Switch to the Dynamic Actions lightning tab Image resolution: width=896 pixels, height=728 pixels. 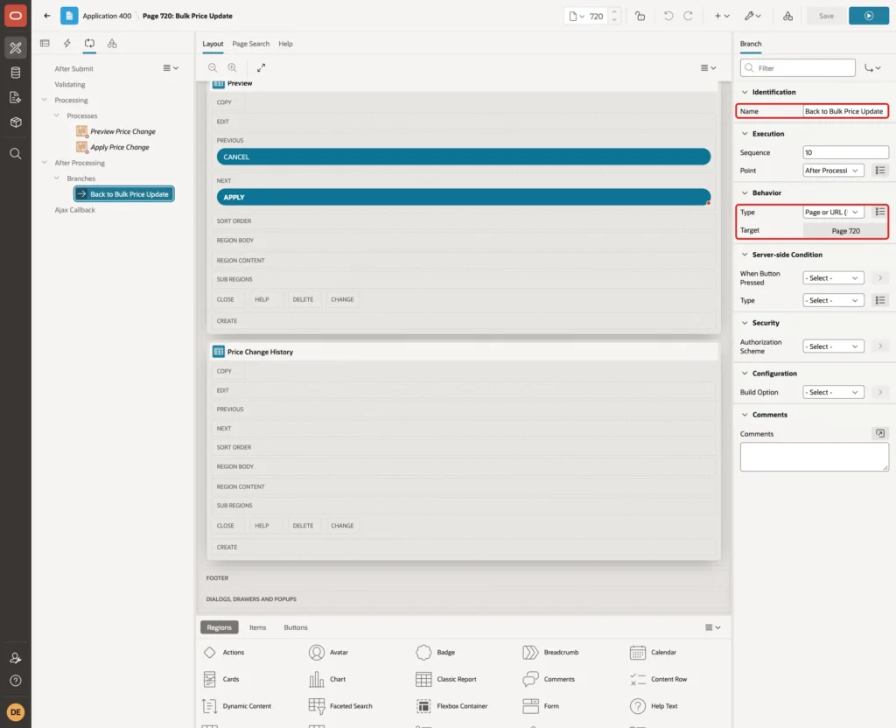tap(66, 44)
